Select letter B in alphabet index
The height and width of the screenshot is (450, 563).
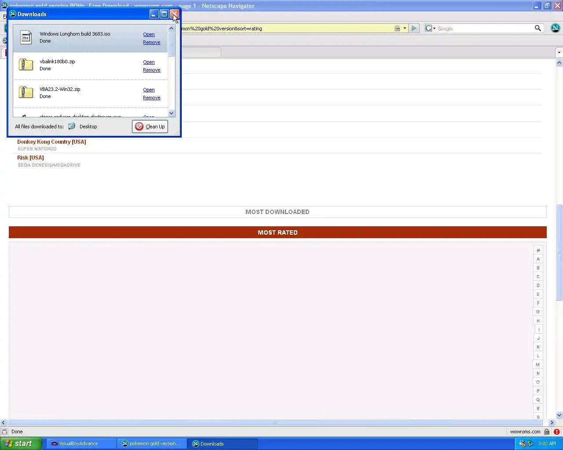click(x=538, y=268)
